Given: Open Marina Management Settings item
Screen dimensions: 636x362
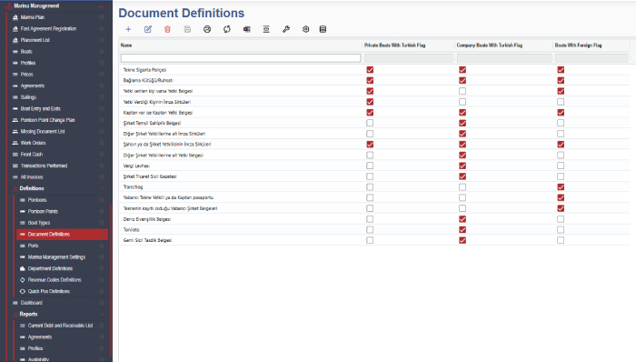Looking at the screenshot, I should click(56, 256).
